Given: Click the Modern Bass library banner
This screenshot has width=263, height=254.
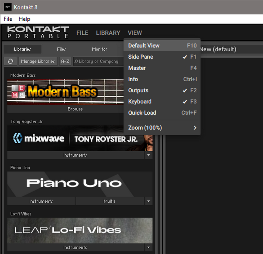Looking at the screenshot, I should click(65, 92).
